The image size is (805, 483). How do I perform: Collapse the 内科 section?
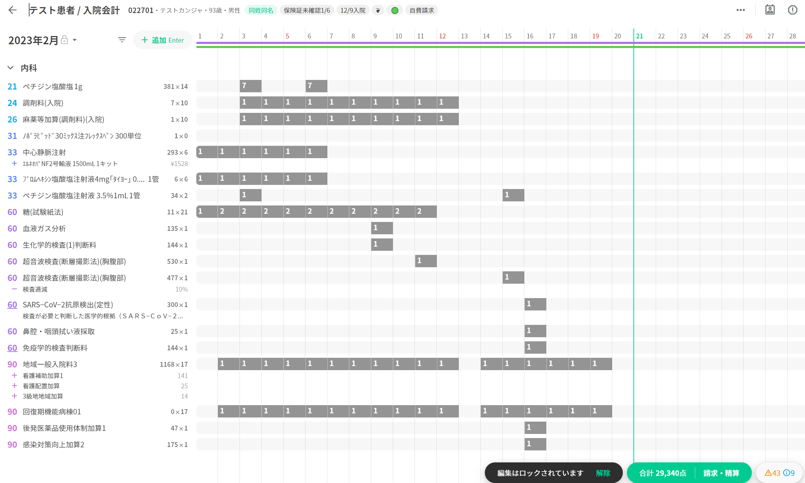[11, 68]
